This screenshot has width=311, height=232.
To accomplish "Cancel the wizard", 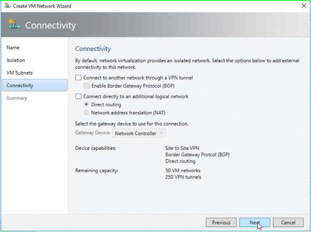I will (288, 223).
